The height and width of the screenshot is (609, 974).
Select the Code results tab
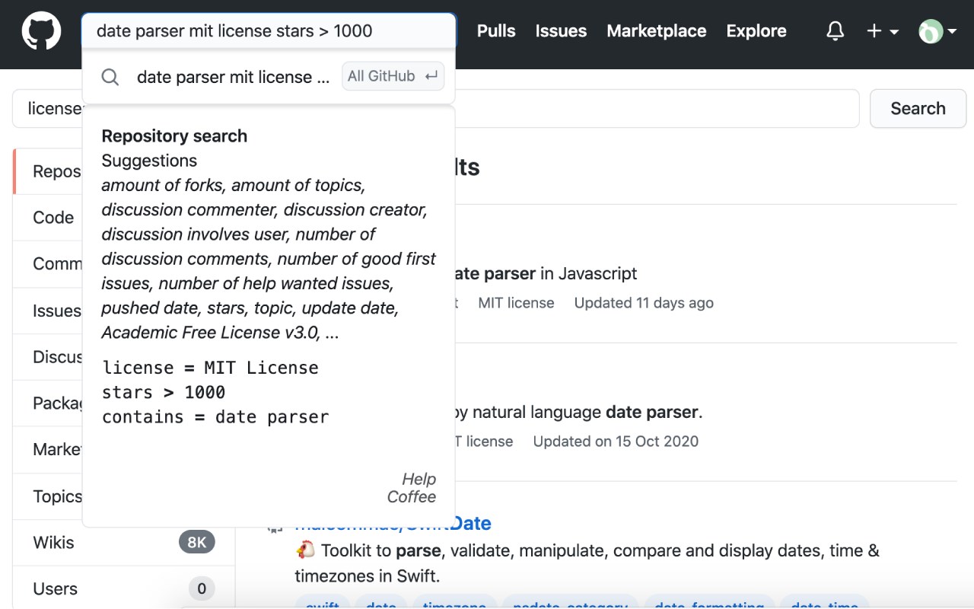(53, 218)
